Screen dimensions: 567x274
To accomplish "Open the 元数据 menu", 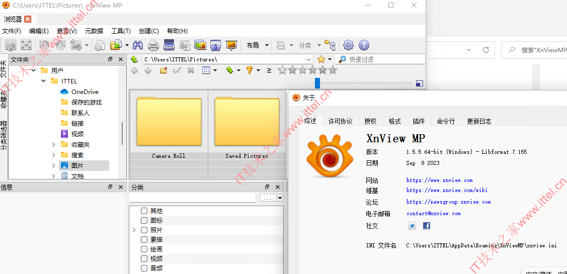I will pyautogui.click(x=94, y=31).
